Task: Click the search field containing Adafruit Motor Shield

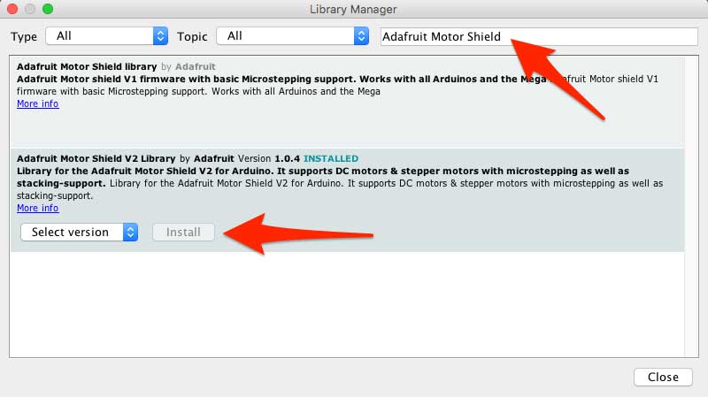Action: 538,36
